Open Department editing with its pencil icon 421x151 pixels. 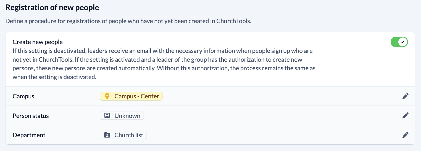click(x=405, y=135)
